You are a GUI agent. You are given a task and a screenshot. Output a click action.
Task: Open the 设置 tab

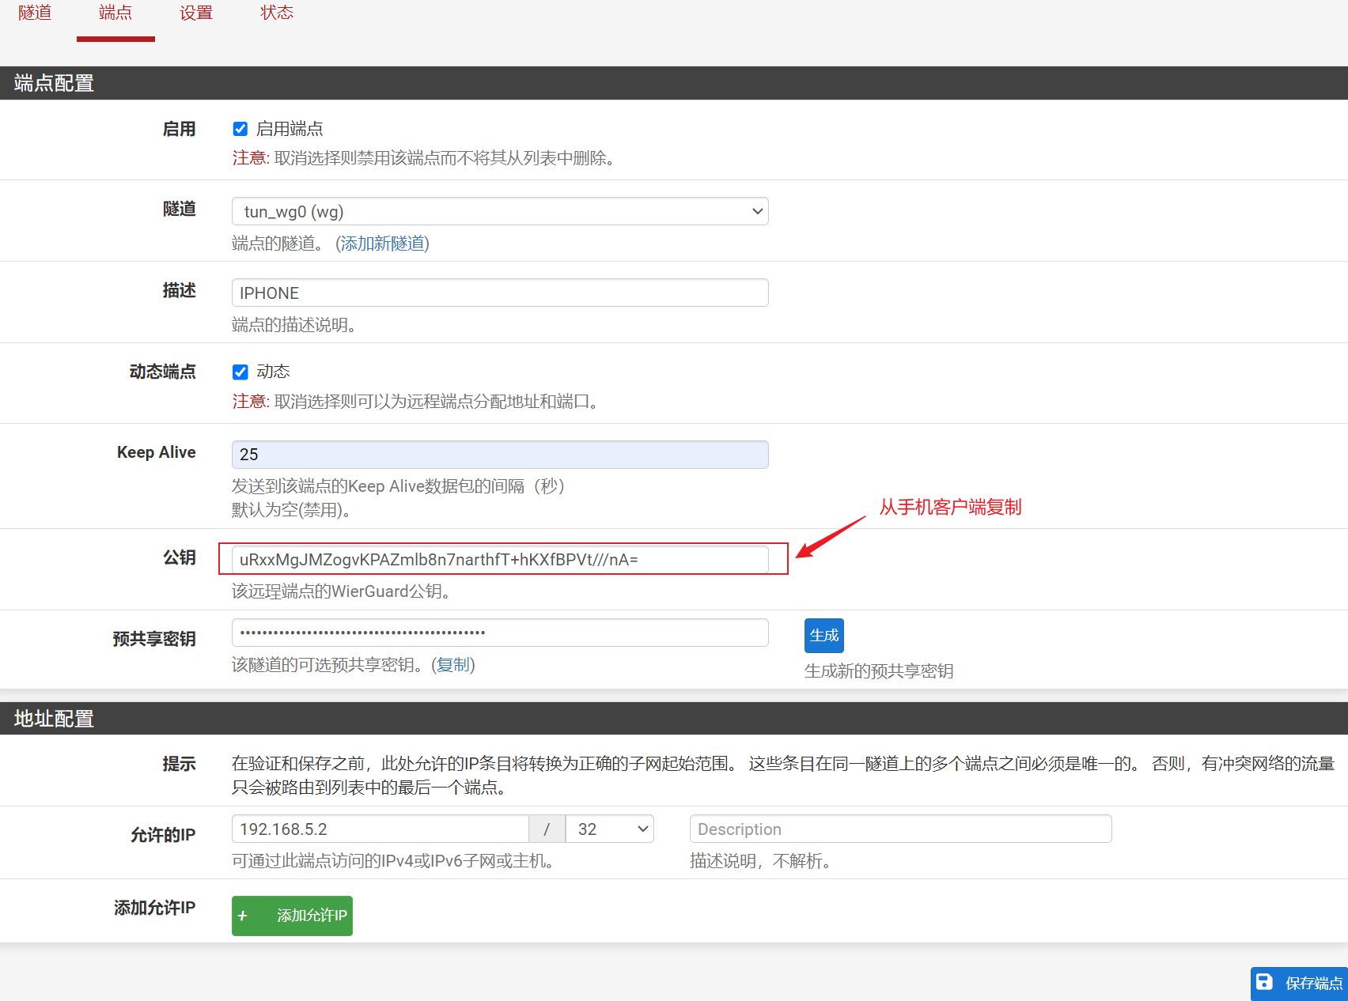tap(195, 13)
